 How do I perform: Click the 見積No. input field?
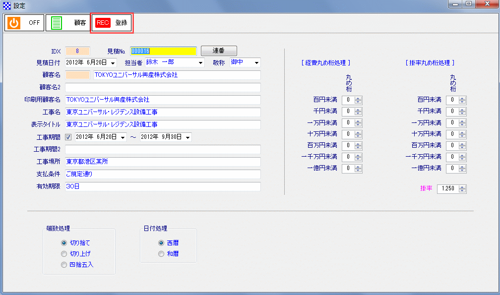click(x=163, y=51)
